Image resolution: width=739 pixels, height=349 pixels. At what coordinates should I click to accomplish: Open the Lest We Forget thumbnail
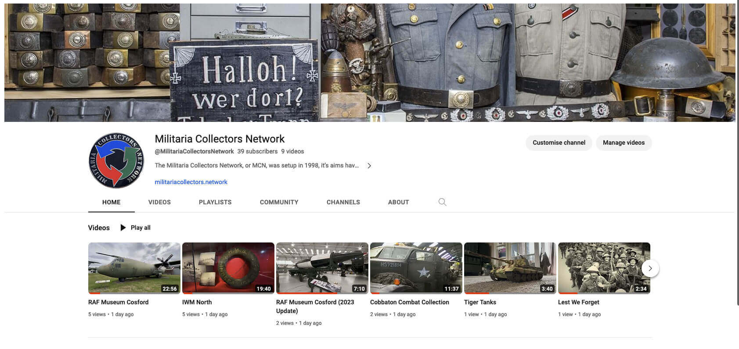tap(604, 268)
